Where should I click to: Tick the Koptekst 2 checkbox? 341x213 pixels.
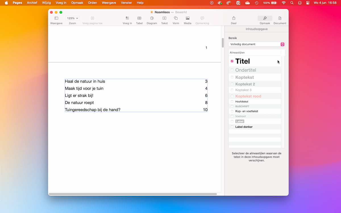[232, 84]
